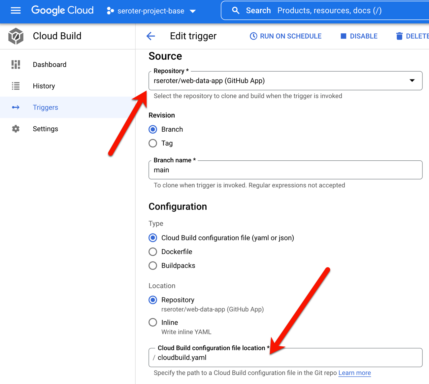The width and height of the screenshot is (429, 384).
Task: Click the History list icon
Action: coord(16,86)
